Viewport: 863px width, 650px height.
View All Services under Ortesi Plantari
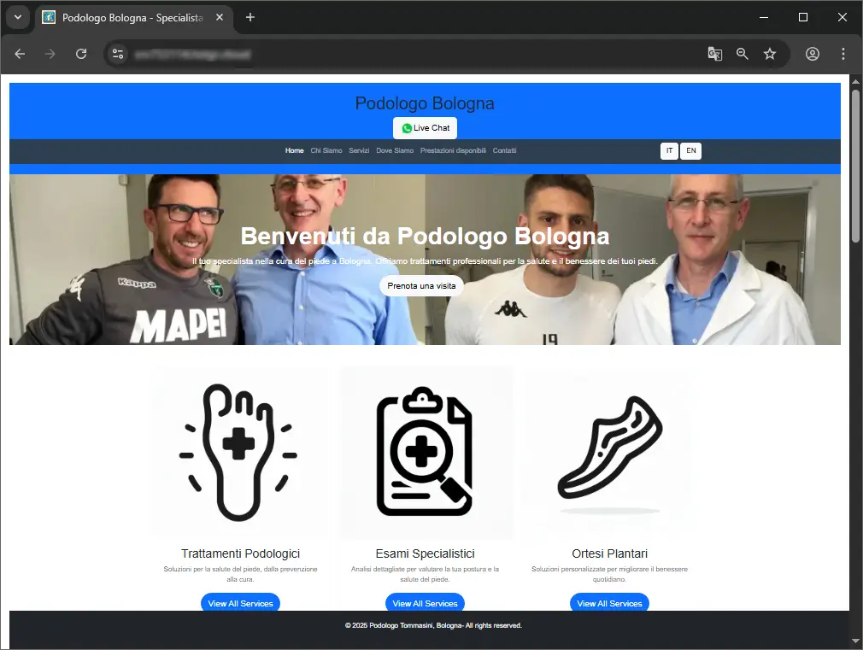point(609,603)
